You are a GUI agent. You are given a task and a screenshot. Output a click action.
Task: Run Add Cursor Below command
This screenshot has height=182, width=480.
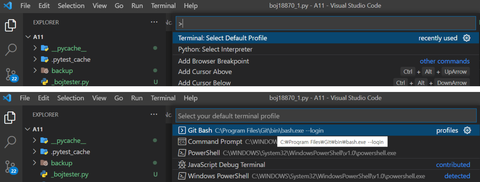coord(326,83)
